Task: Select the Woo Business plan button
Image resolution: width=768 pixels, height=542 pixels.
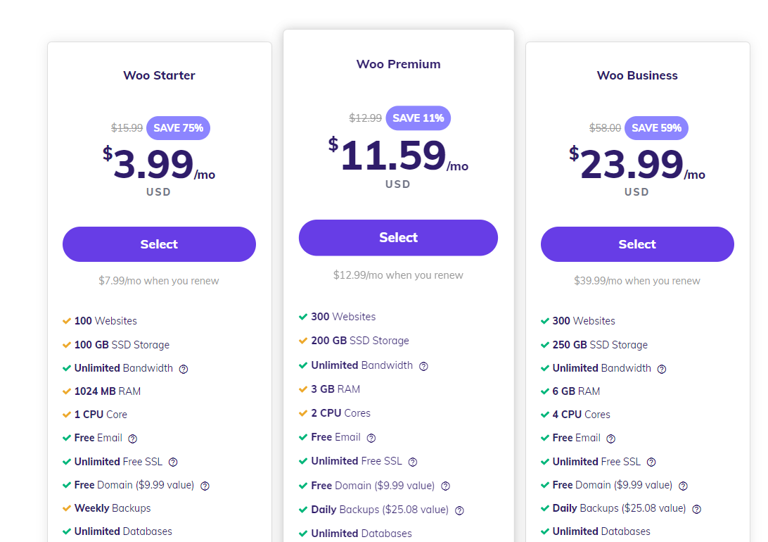Action: coord(637,244)
